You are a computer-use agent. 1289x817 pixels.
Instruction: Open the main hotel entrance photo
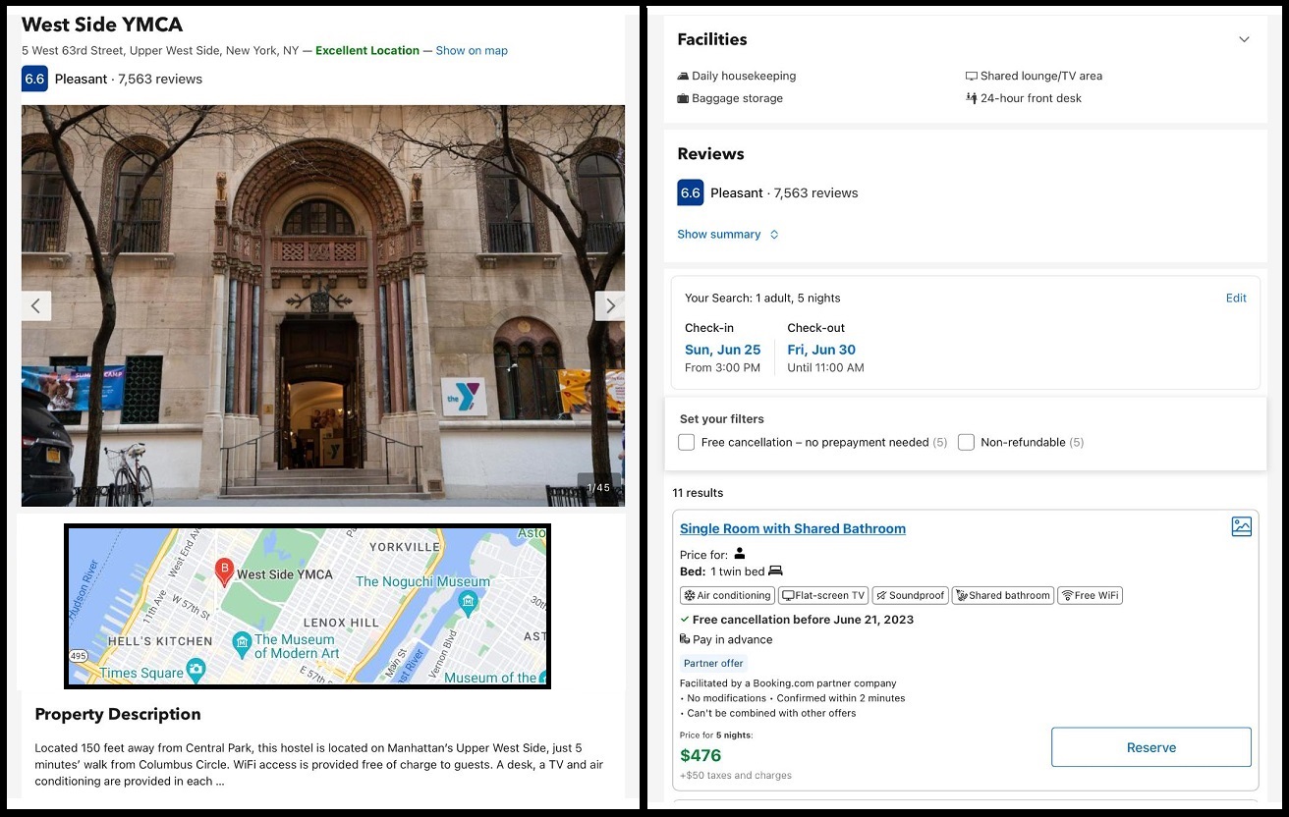(x=323, y=305)
